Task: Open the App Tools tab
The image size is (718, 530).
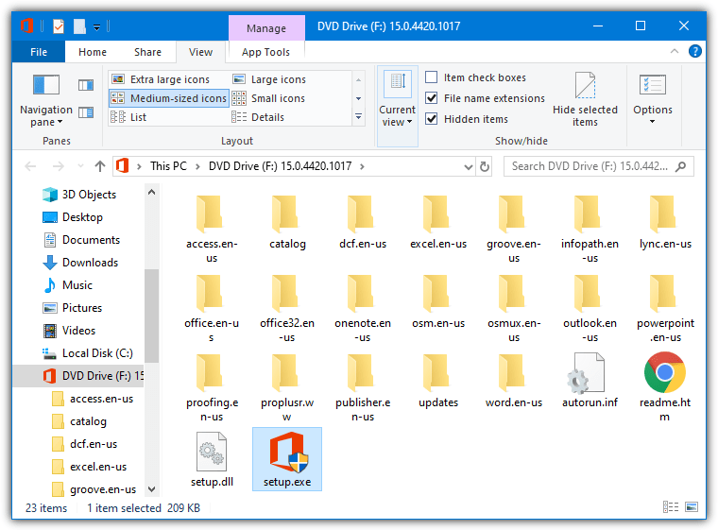Action: point(266,52)
